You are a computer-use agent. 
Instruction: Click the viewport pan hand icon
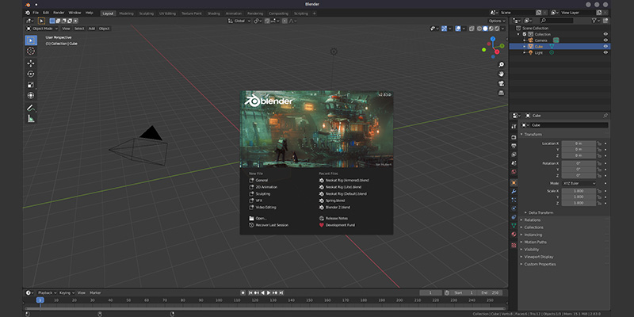502,74
